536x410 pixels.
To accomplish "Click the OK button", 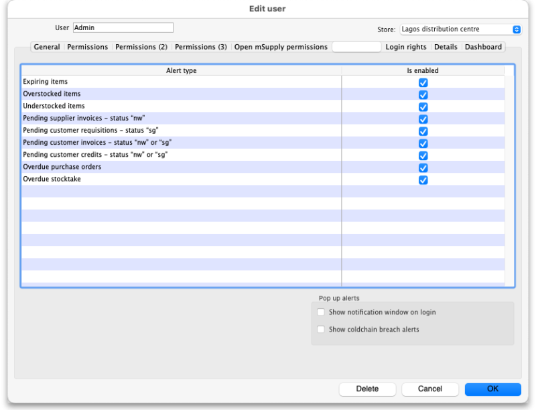I will coord(492,389).
